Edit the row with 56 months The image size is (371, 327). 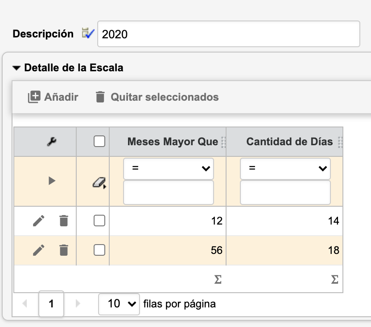pos(39,250)
